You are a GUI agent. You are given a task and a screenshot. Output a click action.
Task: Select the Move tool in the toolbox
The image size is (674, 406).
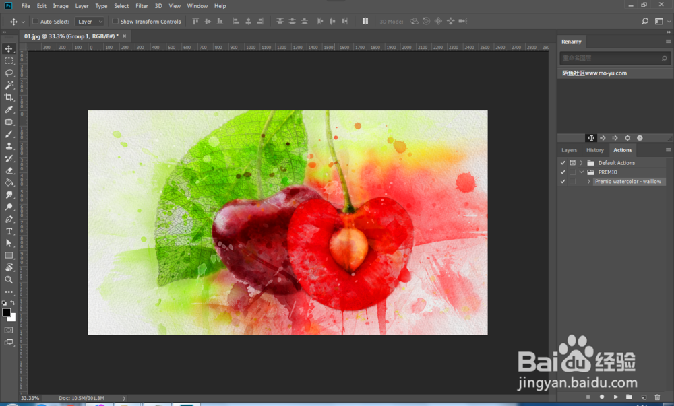[x=9, y=49]
